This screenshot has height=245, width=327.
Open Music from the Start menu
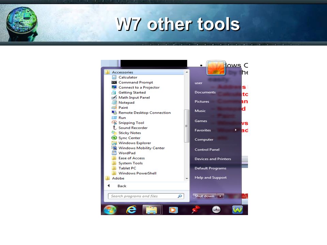point(200,111)
